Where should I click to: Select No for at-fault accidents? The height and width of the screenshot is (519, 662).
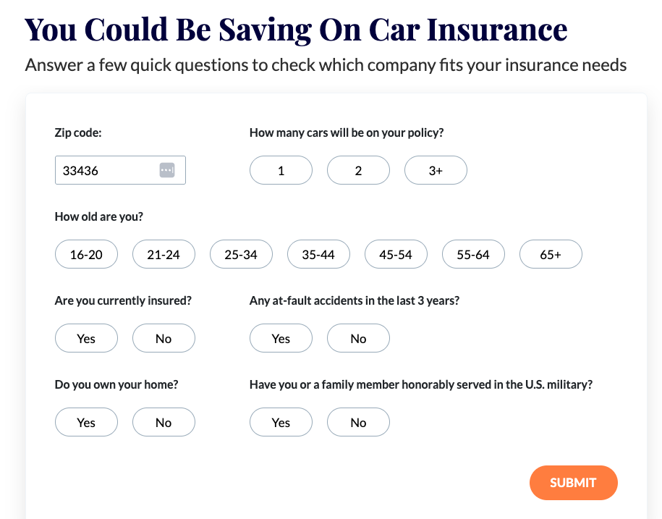(x=358, y=339)
